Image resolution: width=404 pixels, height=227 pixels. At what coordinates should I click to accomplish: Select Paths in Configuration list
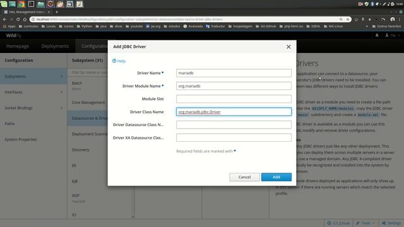[x=33, y=124]
